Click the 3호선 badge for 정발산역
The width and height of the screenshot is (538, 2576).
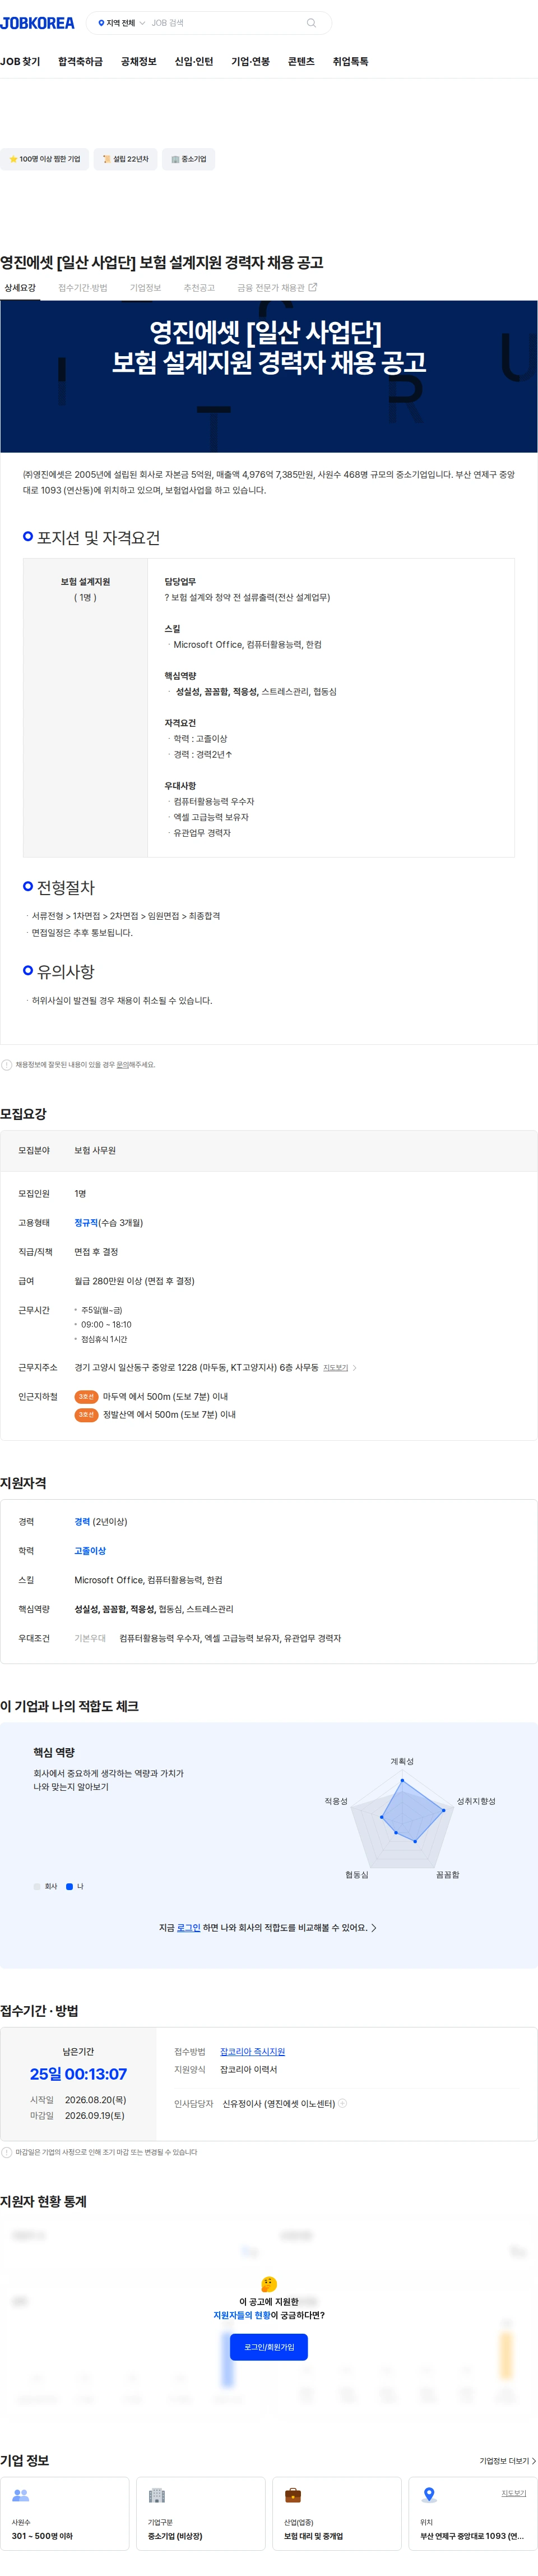pos(86,1414)
